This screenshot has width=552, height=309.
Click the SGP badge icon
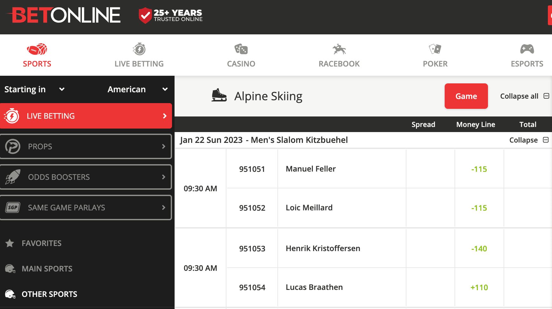coord(13,207)
